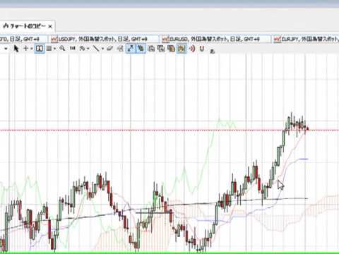Select the crosshair cursor tool

click(25, 49)
